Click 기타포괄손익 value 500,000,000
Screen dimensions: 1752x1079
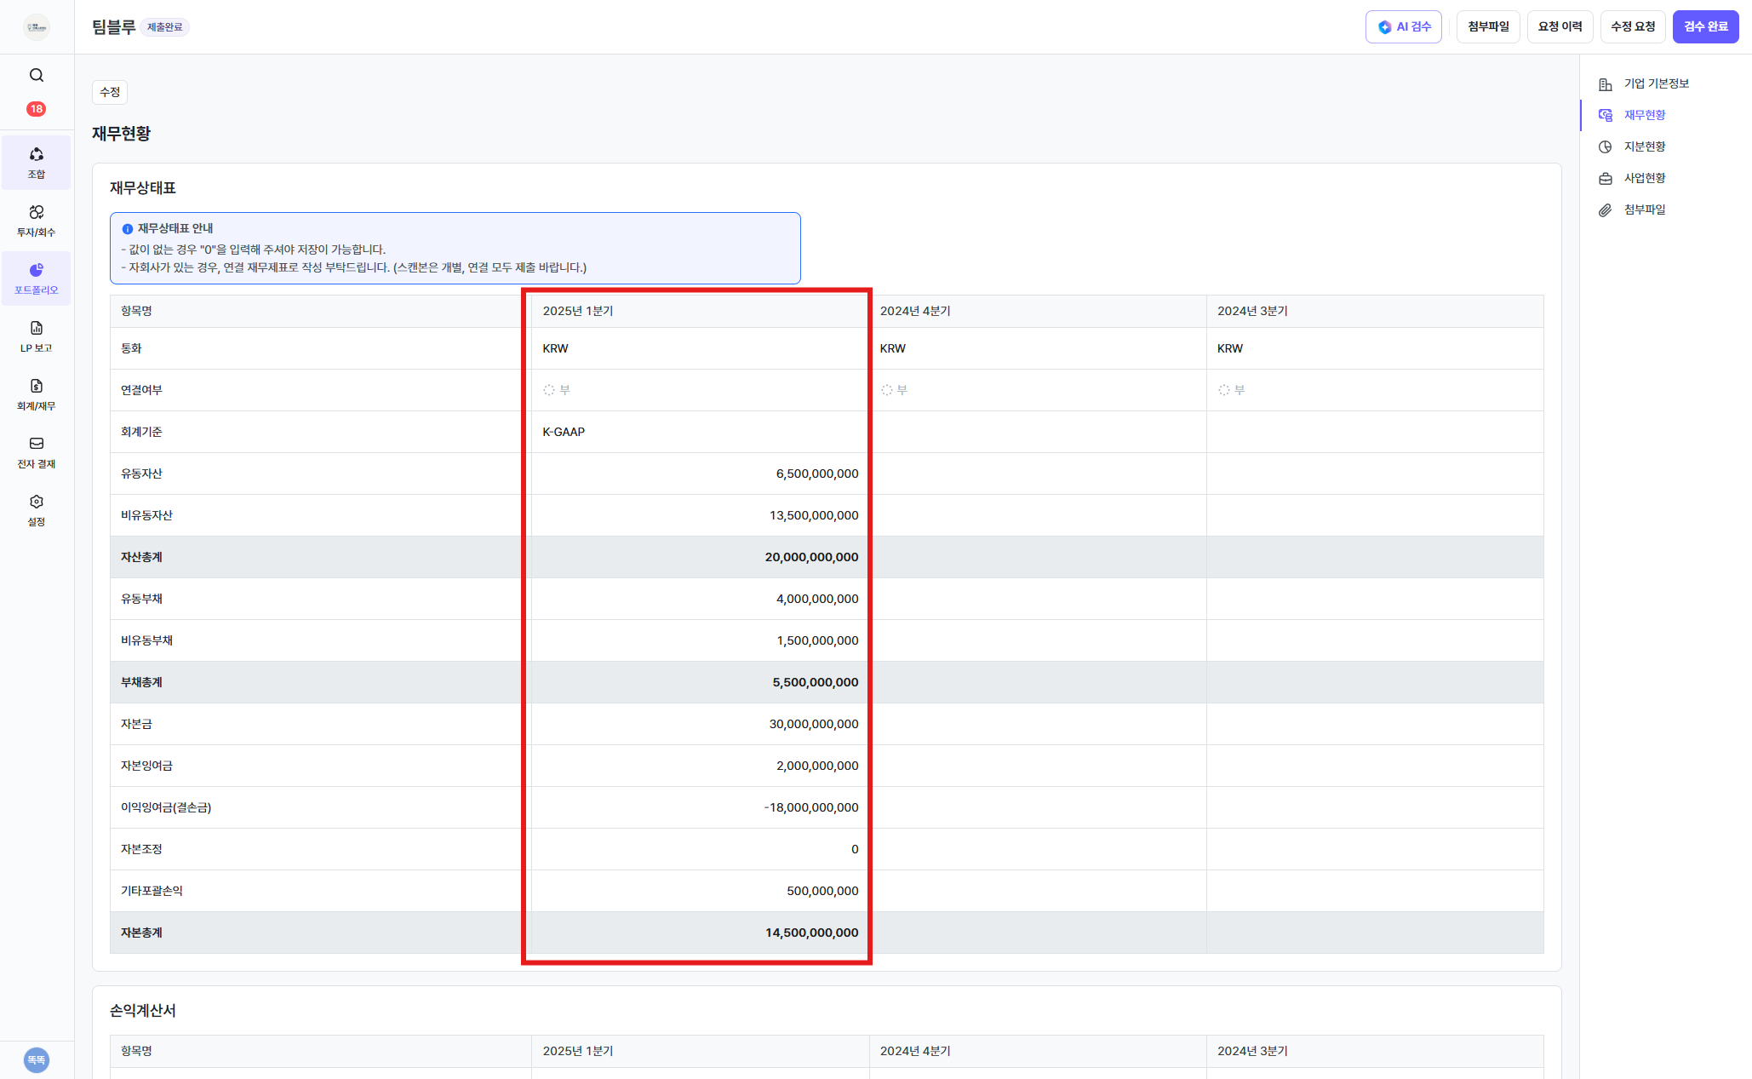(822, 891)
